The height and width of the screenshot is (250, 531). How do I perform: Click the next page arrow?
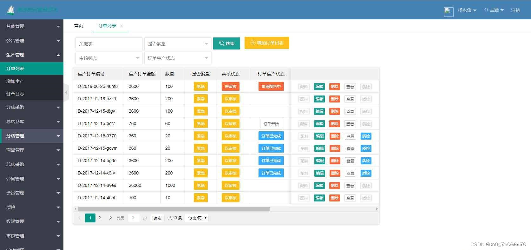click(110, 218)
